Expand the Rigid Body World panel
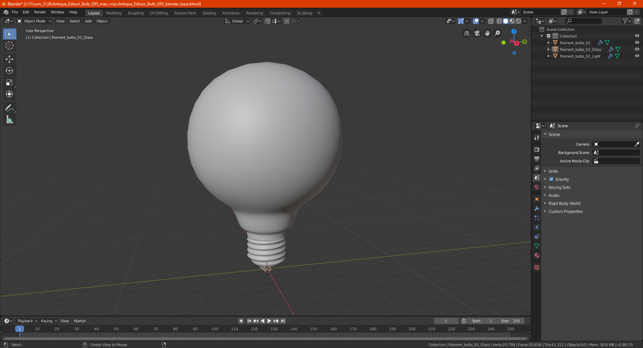Viewport: 643px width, 348px height. coord(564,203)
